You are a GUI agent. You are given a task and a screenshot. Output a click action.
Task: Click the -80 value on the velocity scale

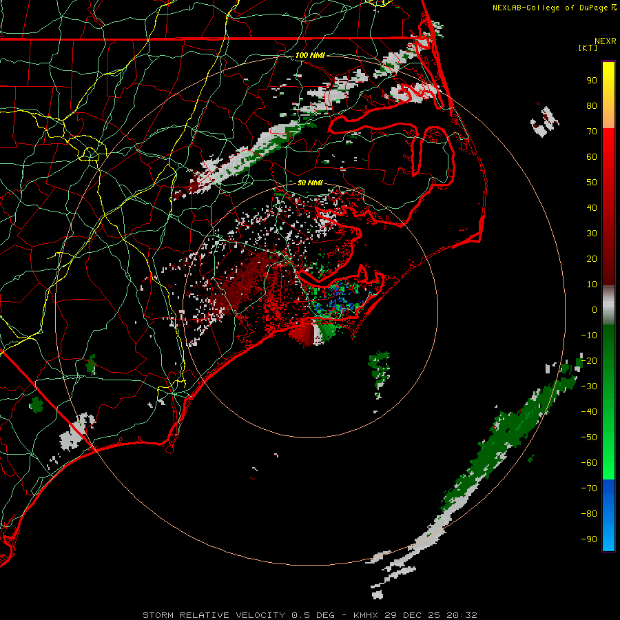(x=589, y=514)
